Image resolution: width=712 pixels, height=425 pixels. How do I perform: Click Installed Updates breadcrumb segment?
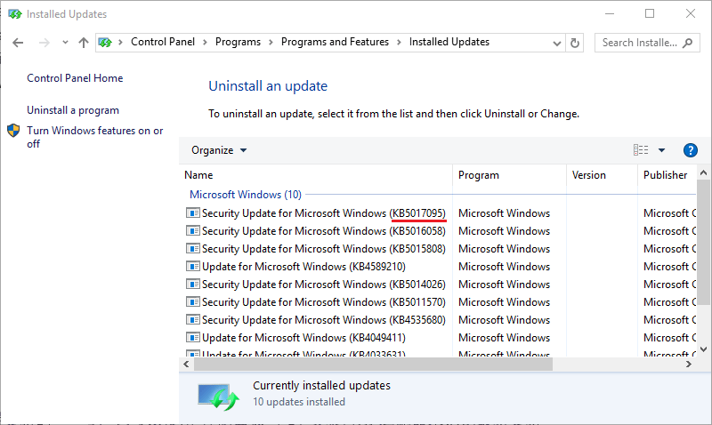[449, 42]
